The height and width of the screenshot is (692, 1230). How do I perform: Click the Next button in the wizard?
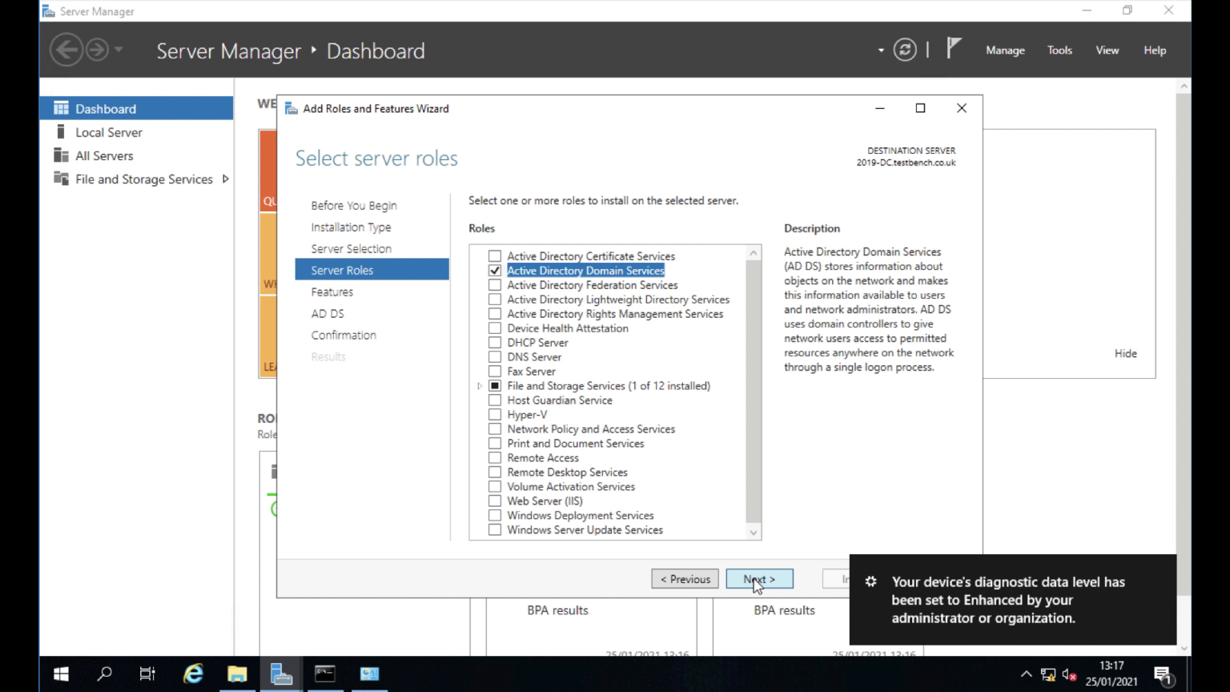click(759, 578)
